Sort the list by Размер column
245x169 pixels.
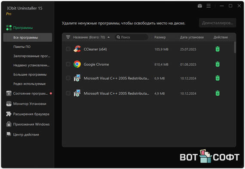(160, 37)
